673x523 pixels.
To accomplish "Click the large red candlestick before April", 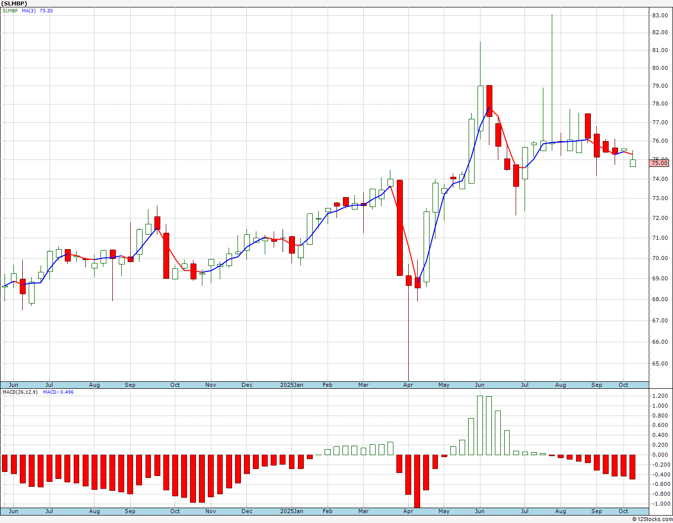I will click(x=400, y=228).
